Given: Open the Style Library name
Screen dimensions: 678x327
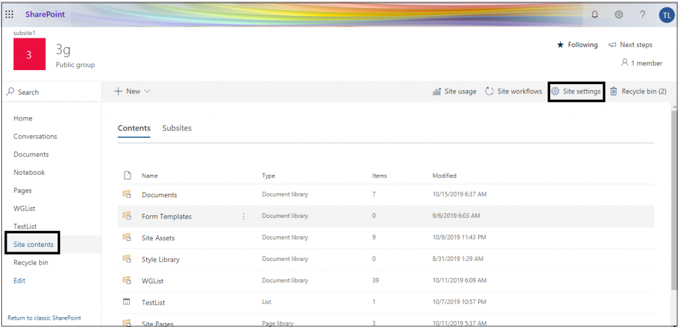Looking at the screenshot, I should (160, 259).
